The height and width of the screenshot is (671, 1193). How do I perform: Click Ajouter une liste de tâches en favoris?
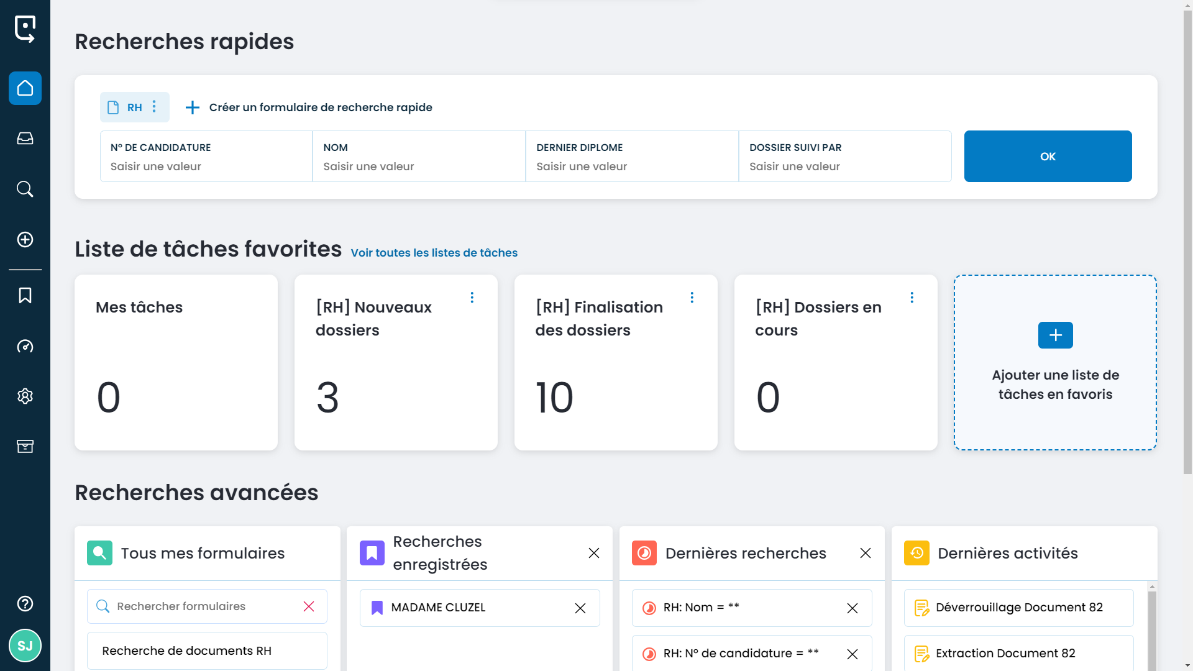coord(1055,385)
